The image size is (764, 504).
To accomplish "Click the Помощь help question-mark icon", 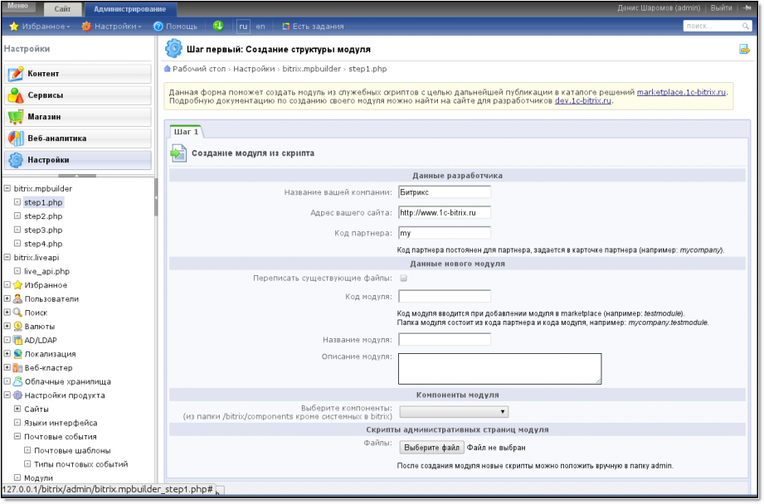I will (x=158, y=27).
